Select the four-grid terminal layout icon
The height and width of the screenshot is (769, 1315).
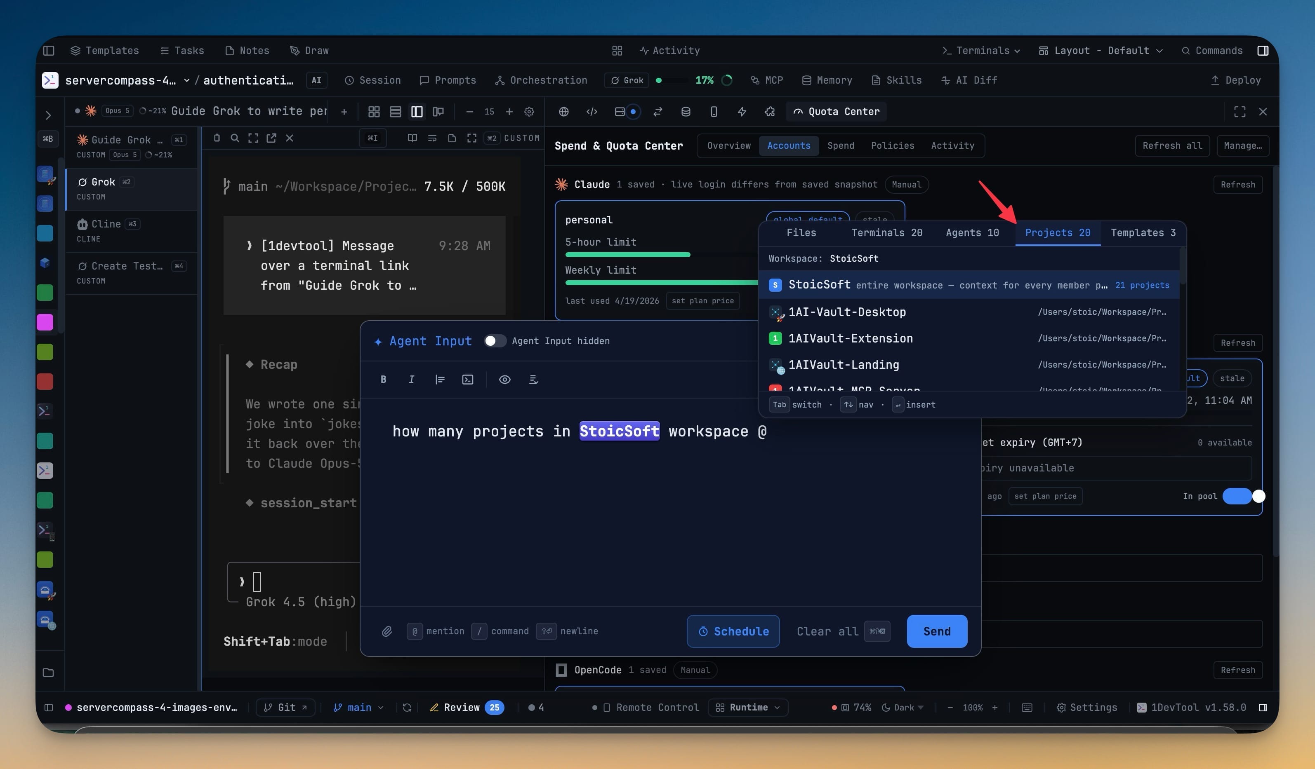374,112
